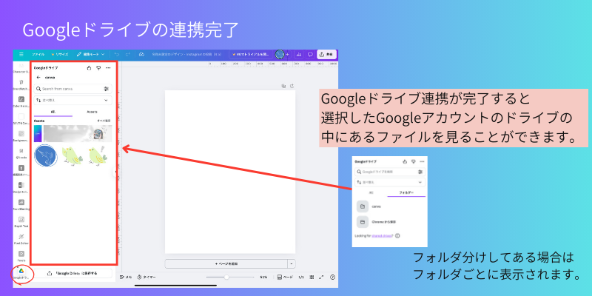The width and height of the screenshot is (592, 296).
Task: Expand the 並べ替え dropdown in the right panel
Action: 390,182
